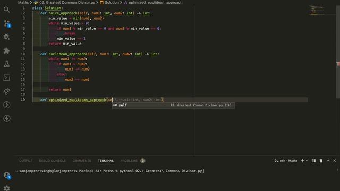Open the Manage gear icon
The image size is (340, 191).
(x=7, y=188)
